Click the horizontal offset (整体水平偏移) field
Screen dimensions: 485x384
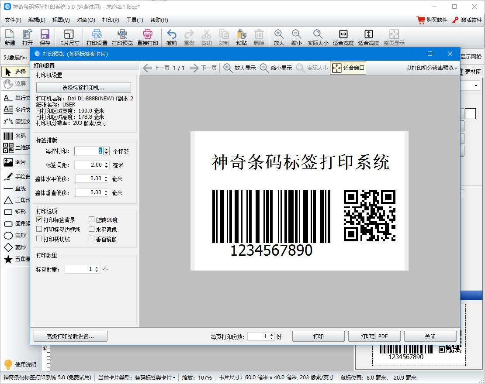90,178
